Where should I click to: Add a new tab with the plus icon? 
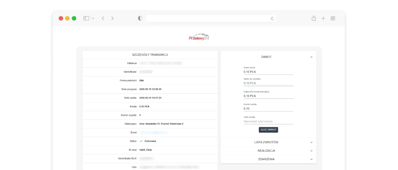(323, 18)
